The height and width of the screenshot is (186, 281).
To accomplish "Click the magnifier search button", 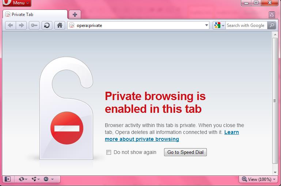I will click(271, 25).
